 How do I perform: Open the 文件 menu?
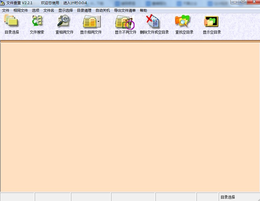pos(6,10)
